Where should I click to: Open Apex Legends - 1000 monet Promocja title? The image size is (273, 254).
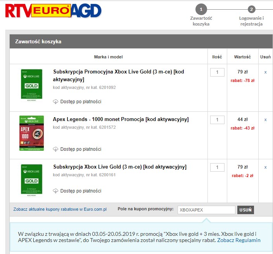click(x=121, y=119)
